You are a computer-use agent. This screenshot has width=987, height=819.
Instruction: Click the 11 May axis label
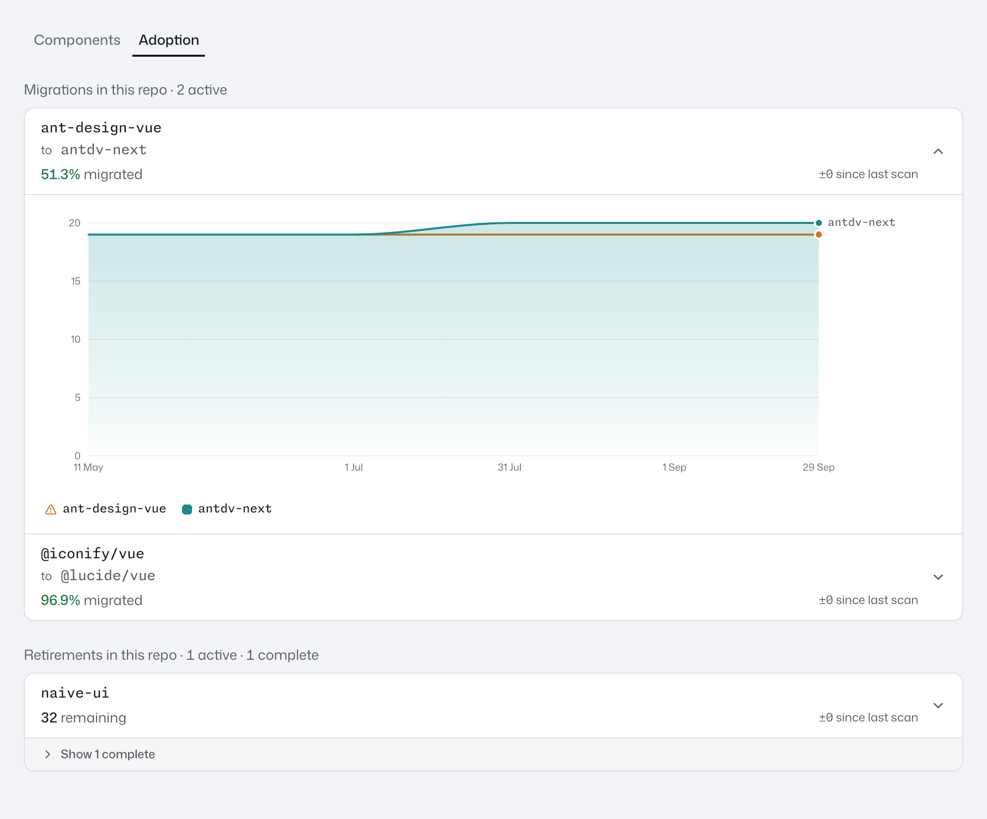click(x=89, y=467)
